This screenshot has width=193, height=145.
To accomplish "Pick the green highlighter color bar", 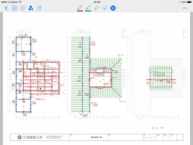I will 88,11.
